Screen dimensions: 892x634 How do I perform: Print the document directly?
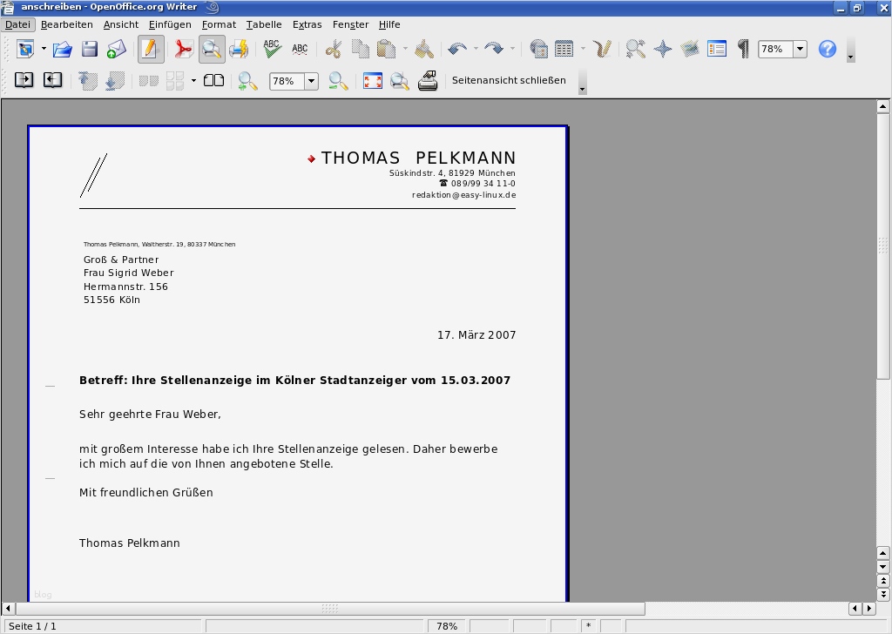239,50
